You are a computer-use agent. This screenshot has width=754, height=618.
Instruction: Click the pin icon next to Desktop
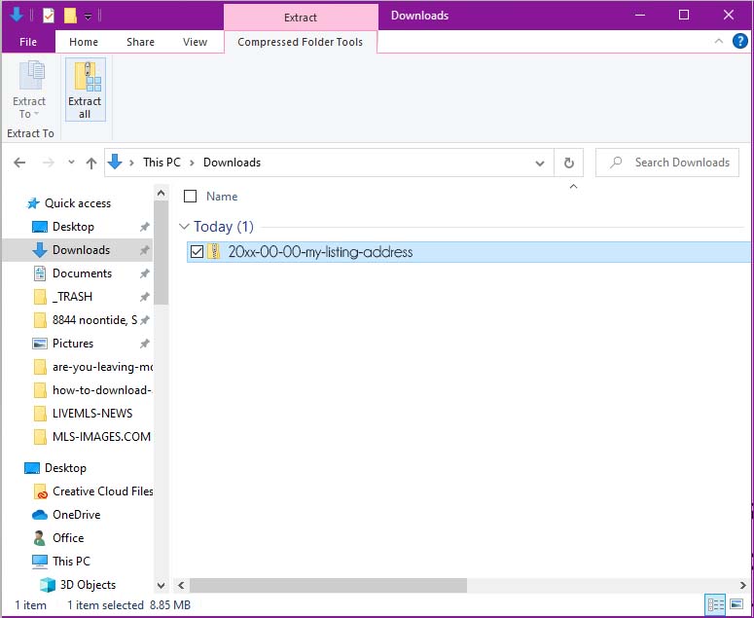pos(144,227)
